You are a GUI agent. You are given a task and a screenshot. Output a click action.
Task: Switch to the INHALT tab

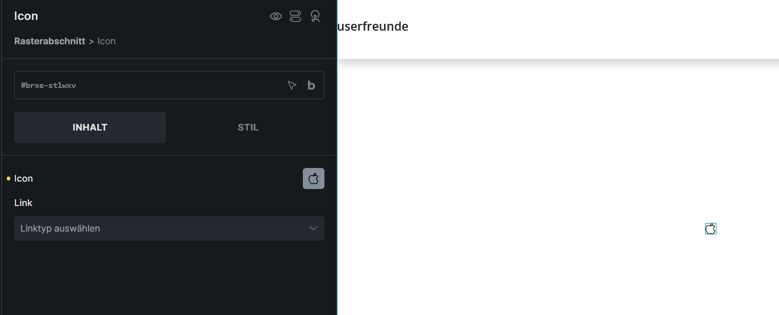click(90, 127)
